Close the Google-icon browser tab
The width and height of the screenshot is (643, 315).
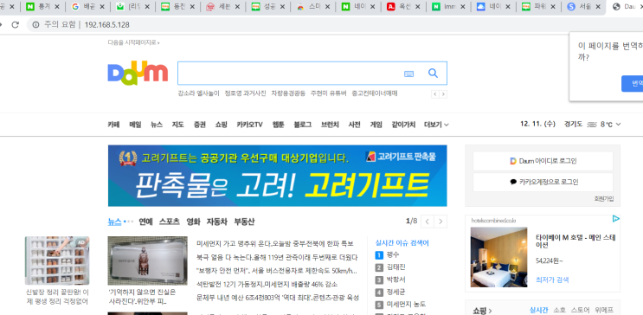coord(102,7)
